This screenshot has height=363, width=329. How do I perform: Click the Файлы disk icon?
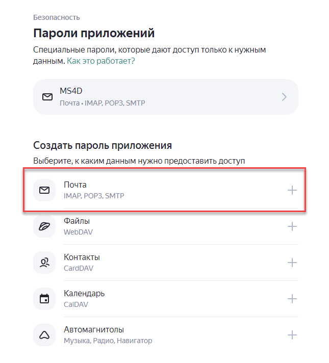44,226
